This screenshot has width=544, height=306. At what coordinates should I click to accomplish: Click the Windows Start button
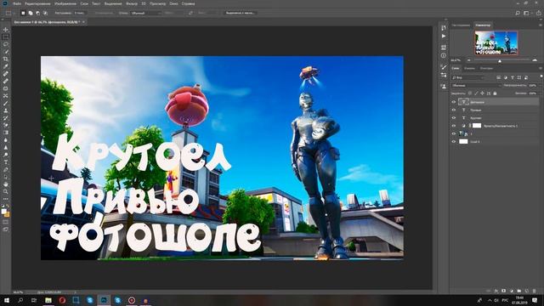(x=7, y=300)
